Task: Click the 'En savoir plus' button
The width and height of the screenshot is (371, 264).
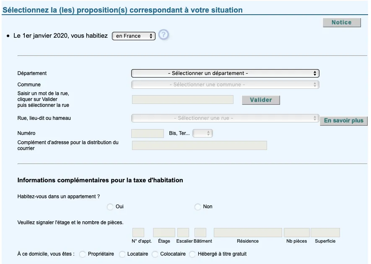Action: pyautogui.click(x=344, y=121)
